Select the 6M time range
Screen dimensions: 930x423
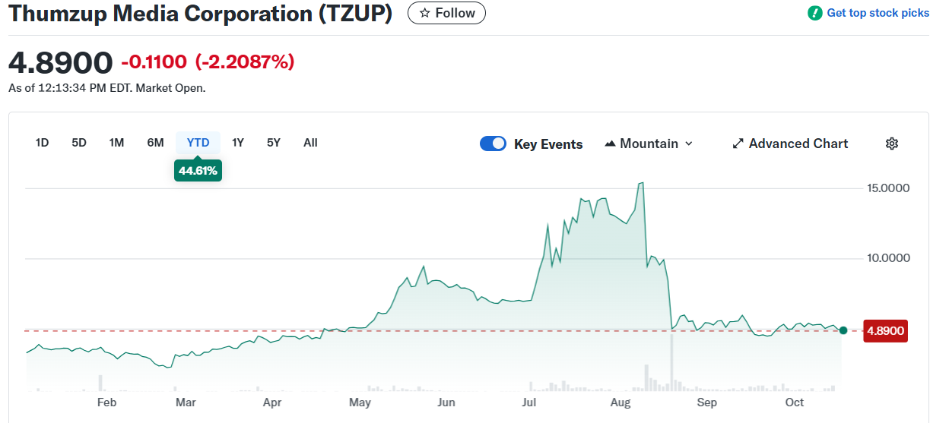pyautogui.click(x=155, y=143)
